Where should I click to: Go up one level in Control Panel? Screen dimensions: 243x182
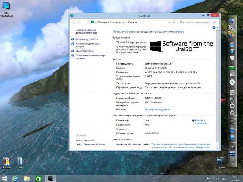(x=88, y=22)
